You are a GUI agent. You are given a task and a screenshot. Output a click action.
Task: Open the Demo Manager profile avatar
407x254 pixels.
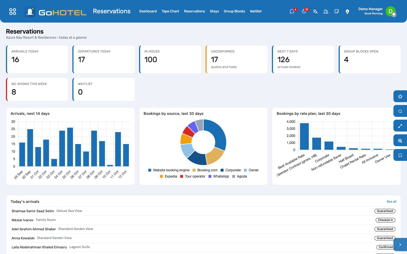391,11
